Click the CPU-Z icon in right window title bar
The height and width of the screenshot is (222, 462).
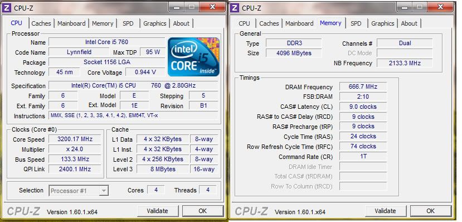[x=235, y=8]
